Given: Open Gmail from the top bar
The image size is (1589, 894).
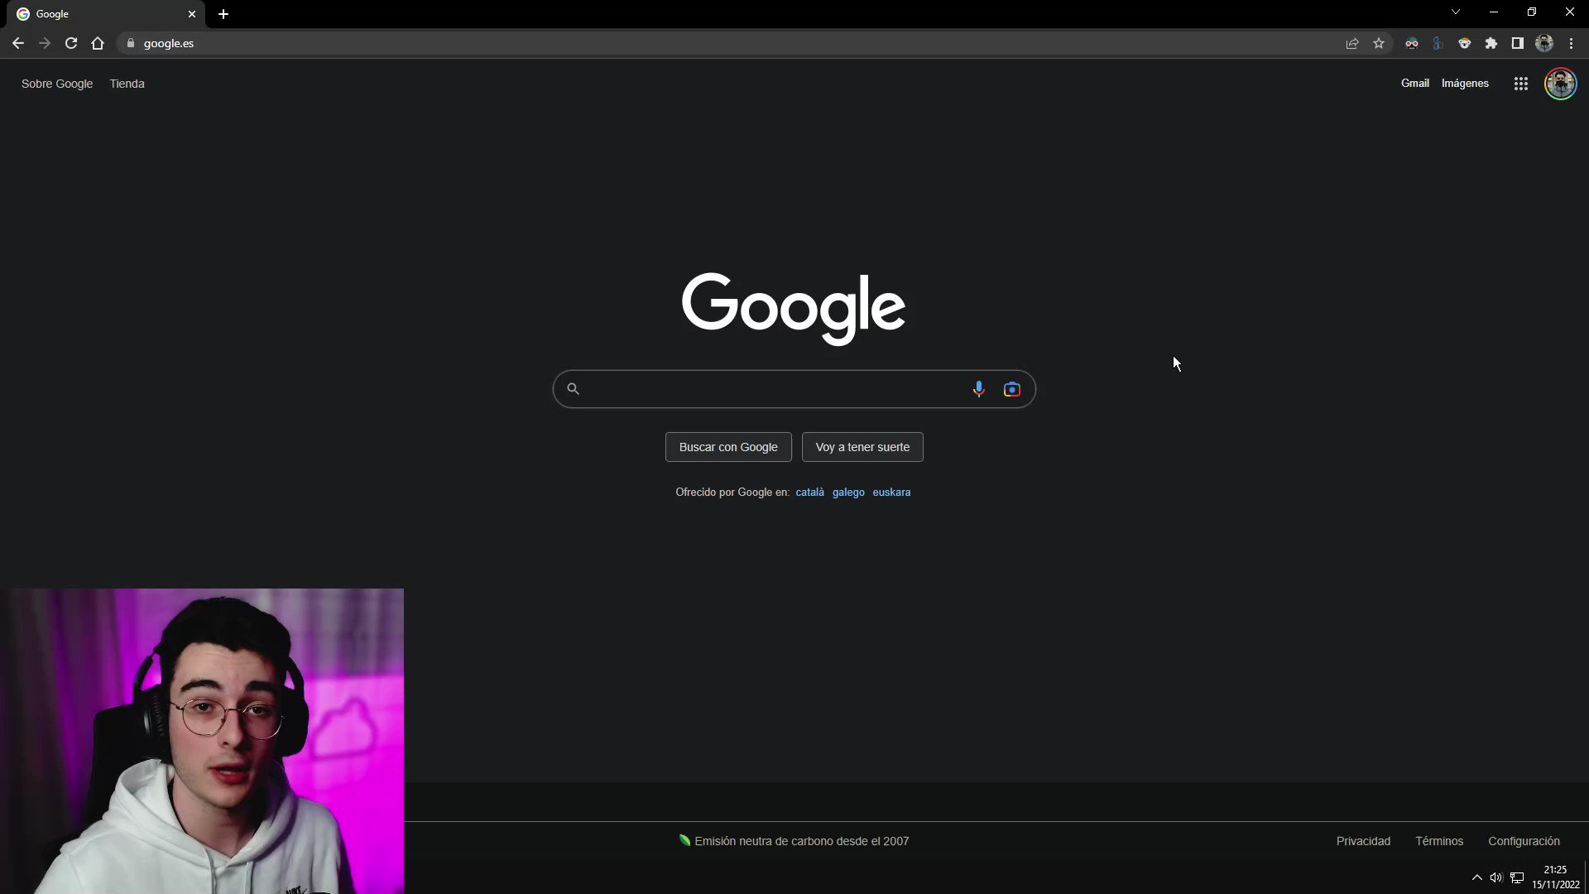Looking at the screenshot, I should [x=1415, y=84].
